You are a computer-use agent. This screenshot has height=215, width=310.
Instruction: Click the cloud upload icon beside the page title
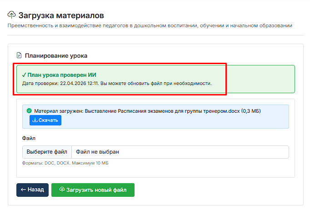[11, 15]
